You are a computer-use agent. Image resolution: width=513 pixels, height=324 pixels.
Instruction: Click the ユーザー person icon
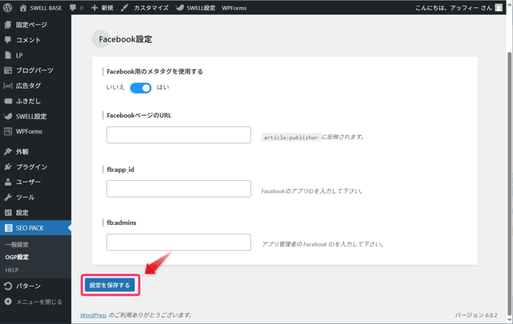point(8,182)
